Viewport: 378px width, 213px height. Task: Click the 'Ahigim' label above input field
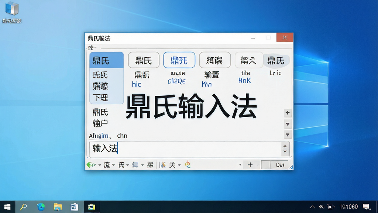(100, 136)
